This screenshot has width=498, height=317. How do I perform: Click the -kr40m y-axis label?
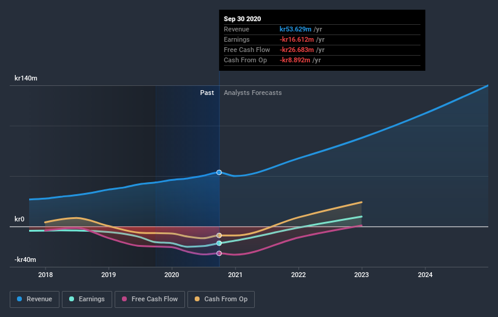pyautogui.click(x=25, y=260)
